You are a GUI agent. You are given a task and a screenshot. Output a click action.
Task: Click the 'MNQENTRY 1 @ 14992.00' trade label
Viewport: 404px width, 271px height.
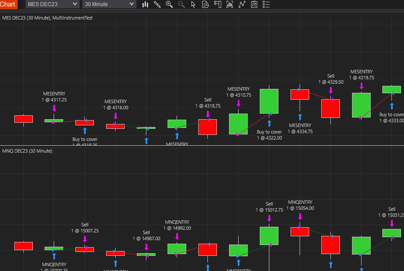pos(177,225)
